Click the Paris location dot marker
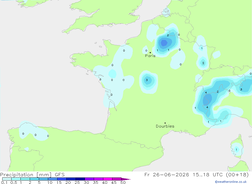Screen dimensions: 252x184 tap(150, 52)
